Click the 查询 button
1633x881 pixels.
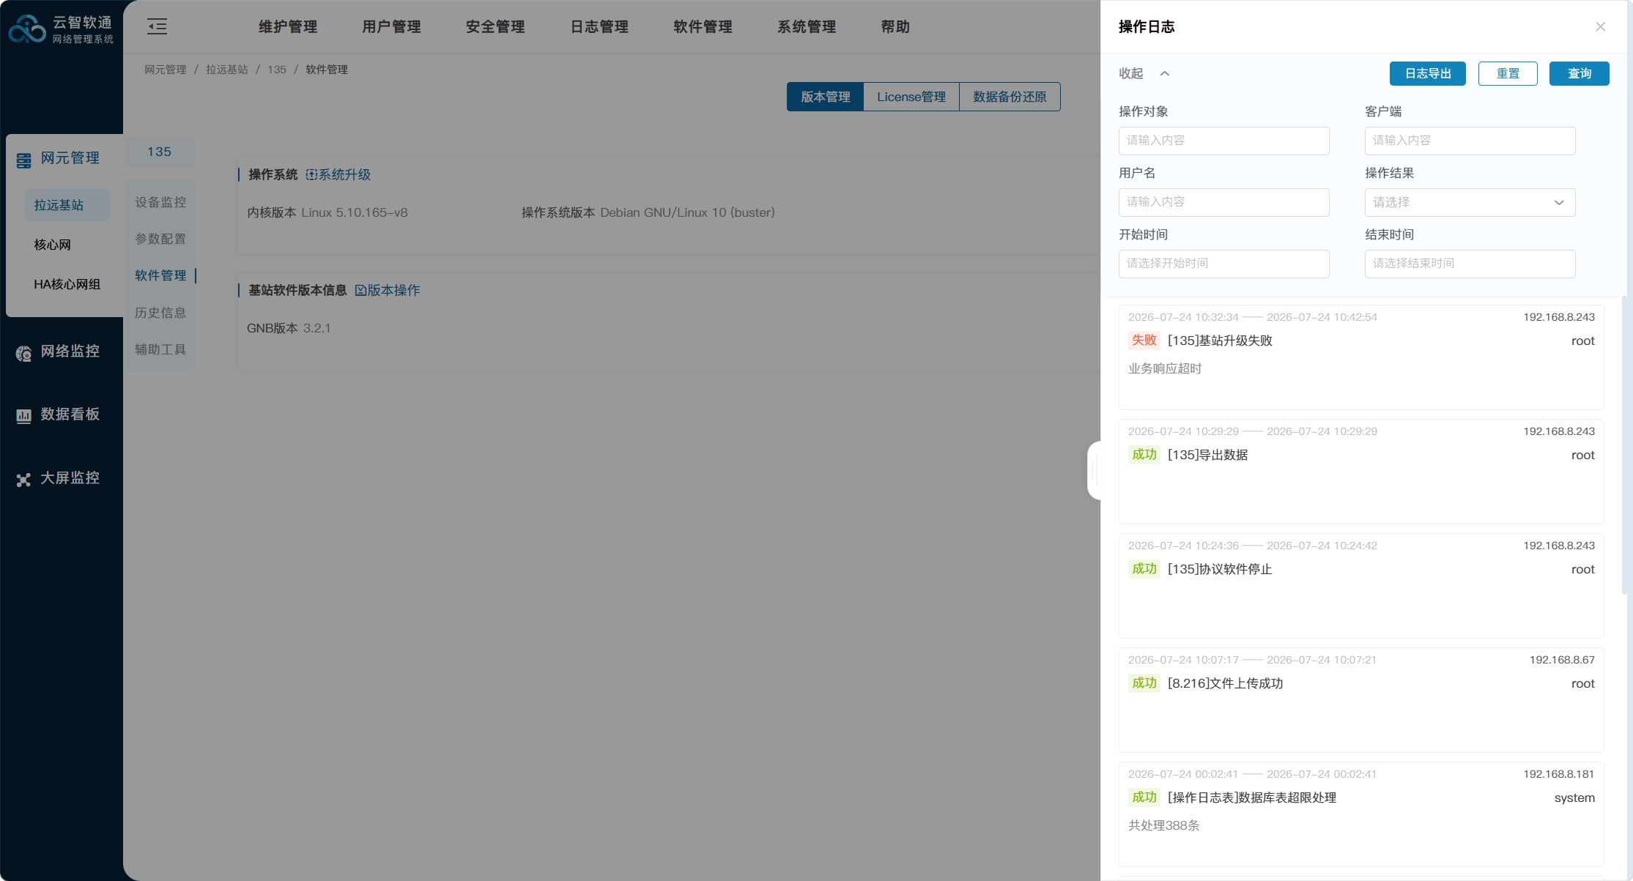coord(1580,73)
